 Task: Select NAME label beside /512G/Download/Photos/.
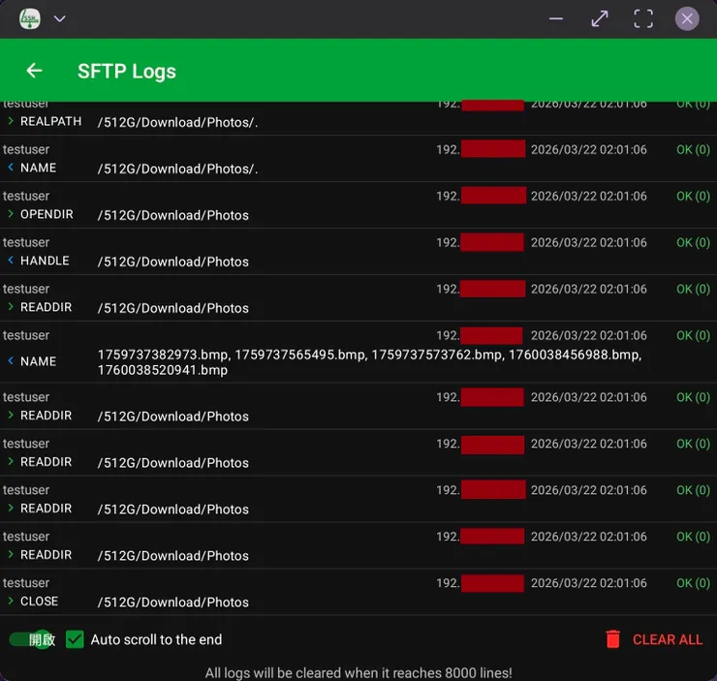[38, 168]
